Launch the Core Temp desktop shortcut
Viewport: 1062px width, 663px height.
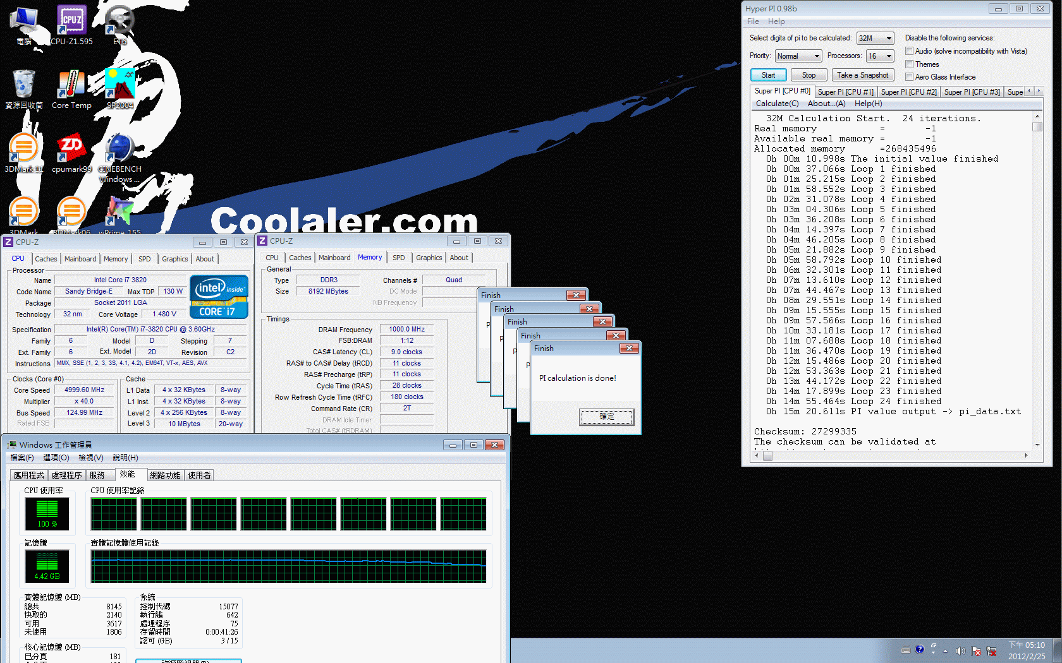[x=71, y=88]
